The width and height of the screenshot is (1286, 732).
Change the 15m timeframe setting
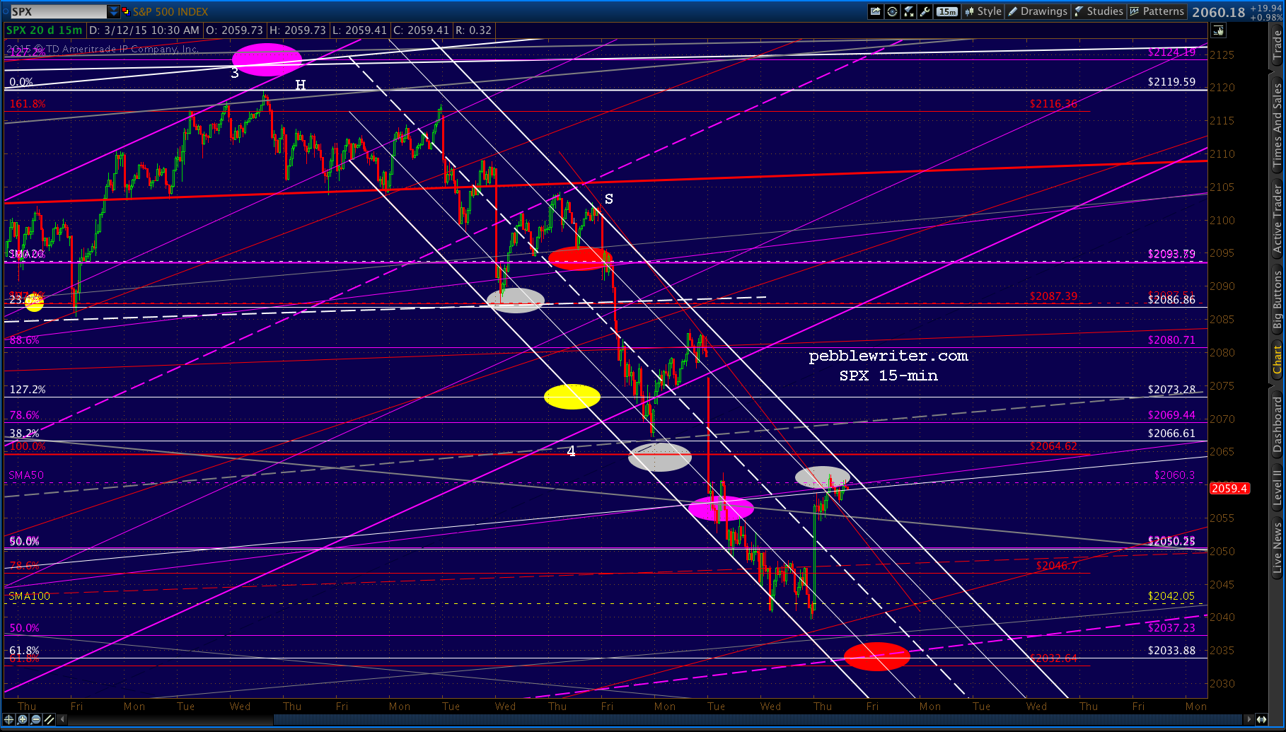(x=946, y=11)
